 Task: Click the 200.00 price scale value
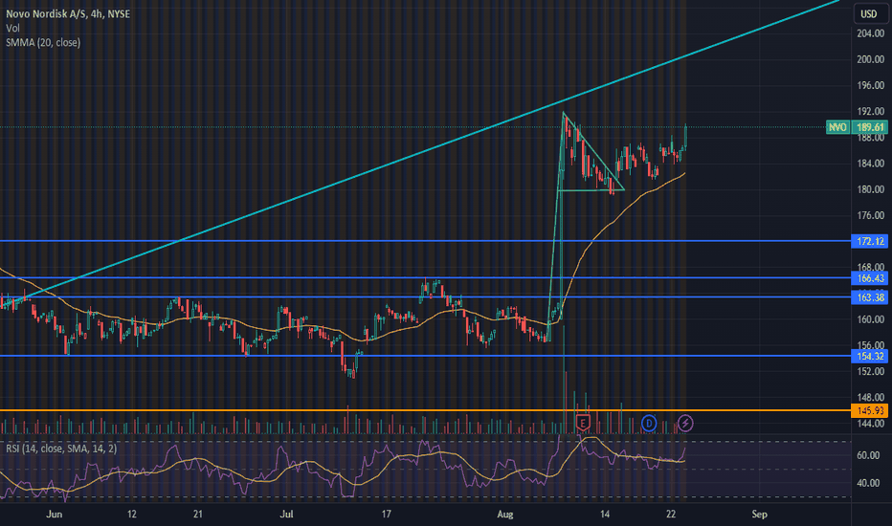coord(870,59)
